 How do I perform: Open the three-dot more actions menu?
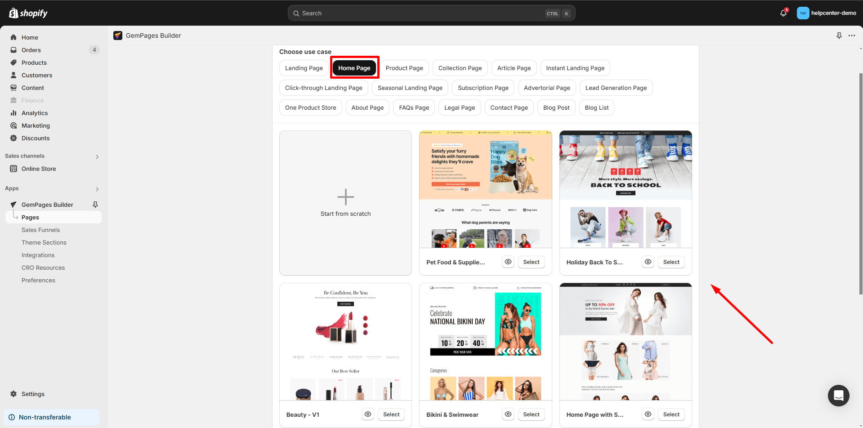tap(852, 36)
